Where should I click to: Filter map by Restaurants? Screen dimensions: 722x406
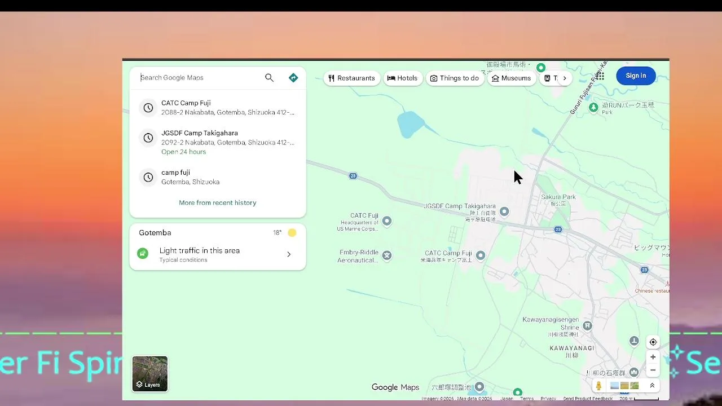coord(351,78)
